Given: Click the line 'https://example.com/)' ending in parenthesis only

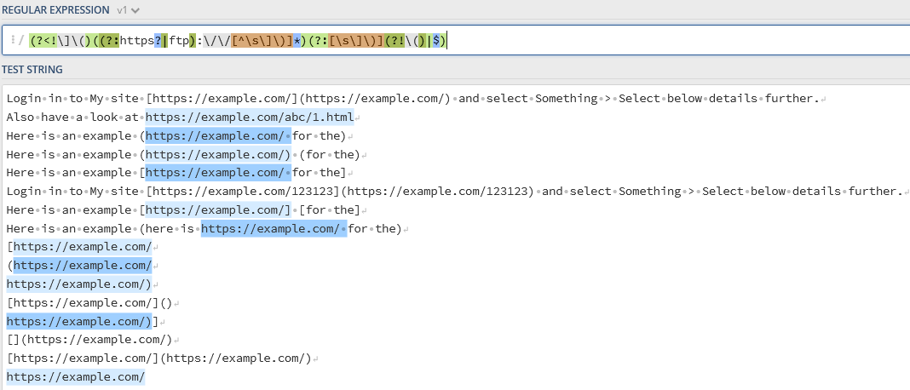Looking at the screenshot, I should [79, 284].
